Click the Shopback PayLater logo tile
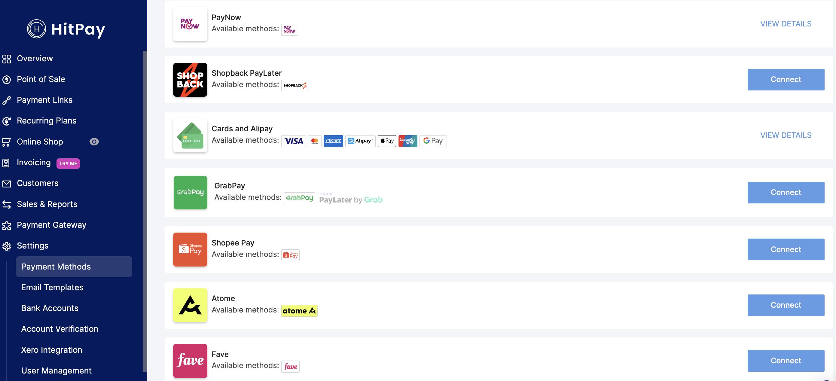 [x=190, y=80]
